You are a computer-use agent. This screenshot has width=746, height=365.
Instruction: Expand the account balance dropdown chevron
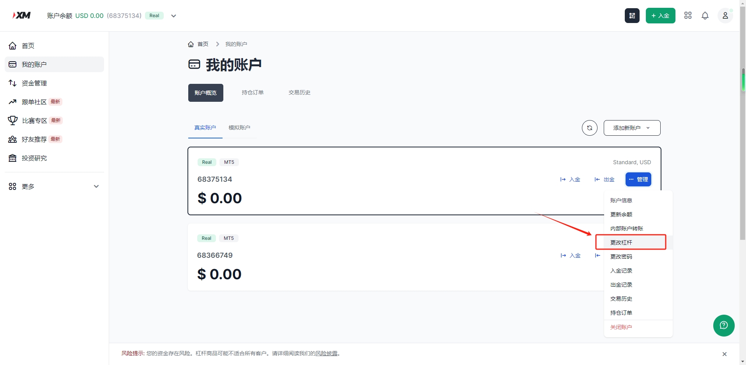[174, 16]
